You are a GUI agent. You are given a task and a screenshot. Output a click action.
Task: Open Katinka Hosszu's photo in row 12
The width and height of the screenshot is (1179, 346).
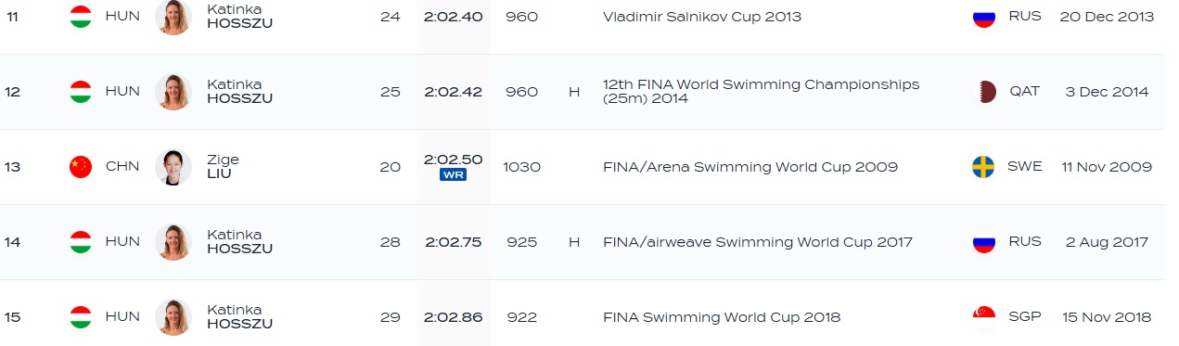coord(173,92)
